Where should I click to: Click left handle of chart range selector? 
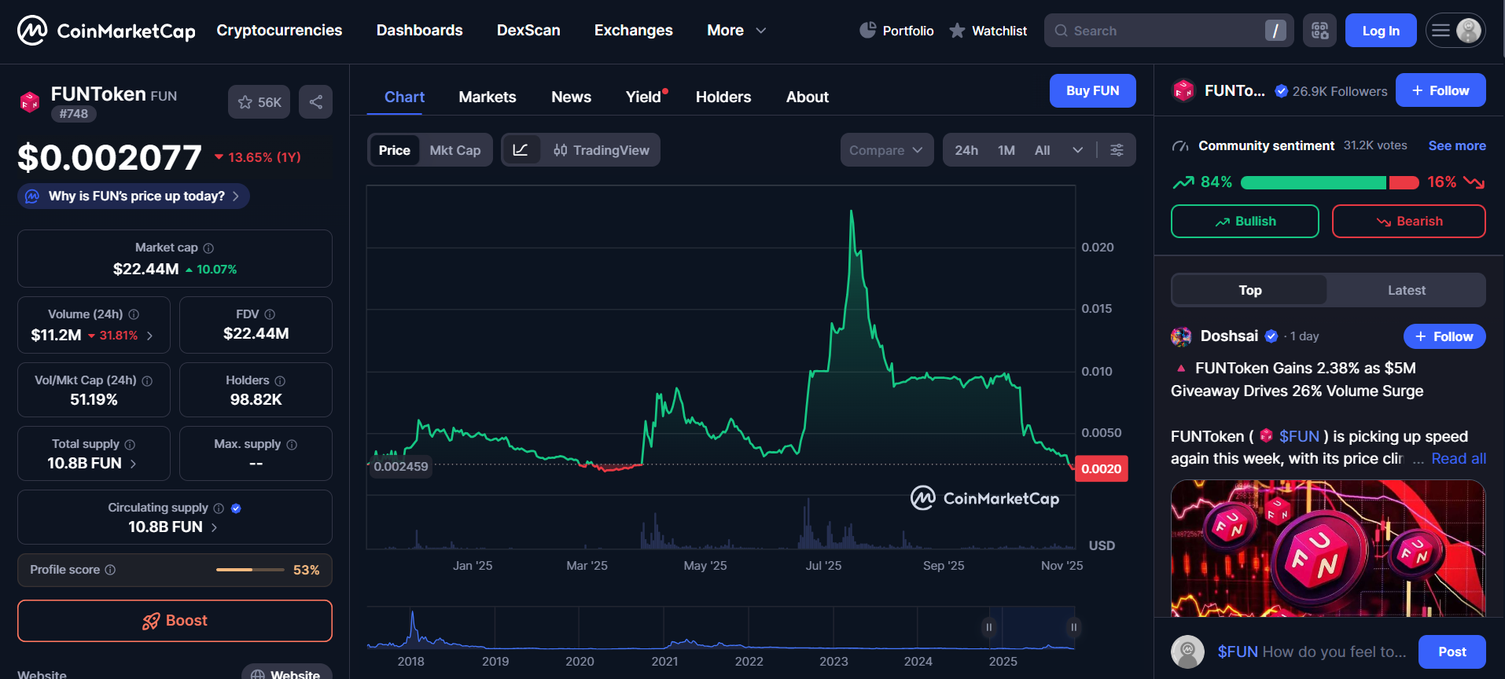pos(989,627)
